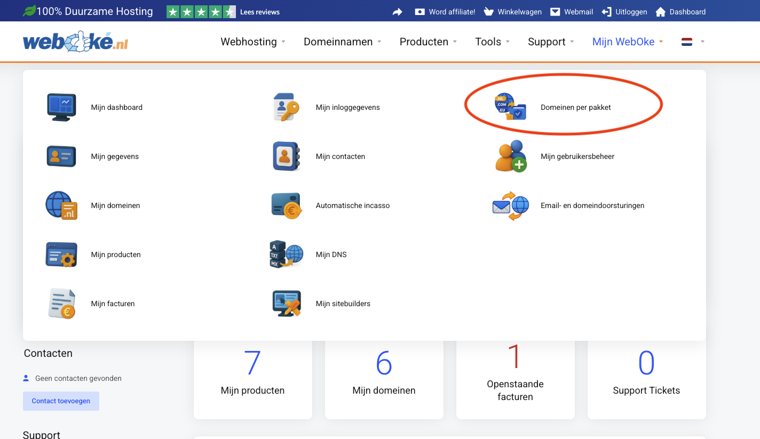The image size is (760, 439).
Task: Click the Mijn dashboard monitor icon
Action: [61, 107]
